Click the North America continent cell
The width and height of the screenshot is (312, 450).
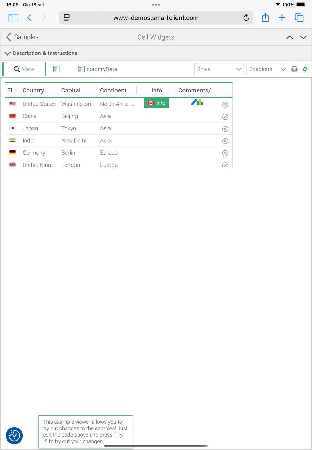[117, 104]
